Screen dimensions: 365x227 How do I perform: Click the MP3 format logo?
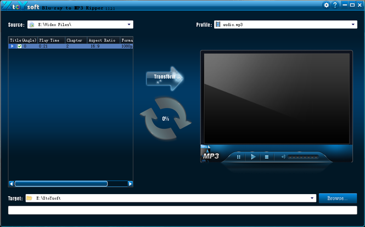(x=210, y=156)
